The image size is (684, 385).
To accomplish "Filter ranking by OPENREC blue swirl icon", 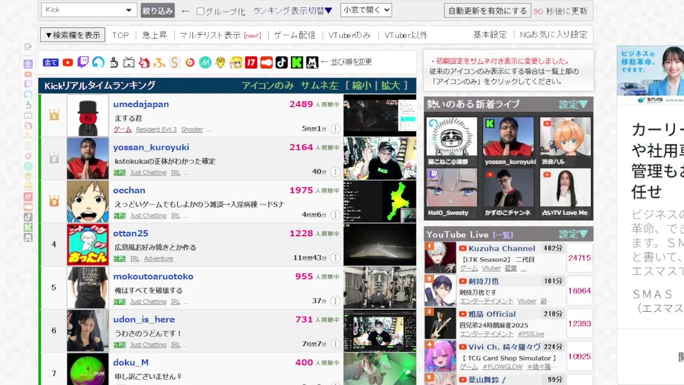I will tap(98, 63).
